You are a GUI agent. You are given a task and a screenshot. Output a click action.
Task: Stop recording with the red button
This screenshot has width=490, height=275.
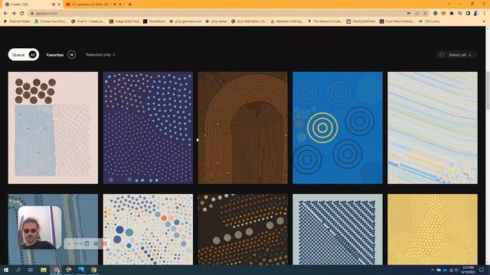[x=104, y=244]
